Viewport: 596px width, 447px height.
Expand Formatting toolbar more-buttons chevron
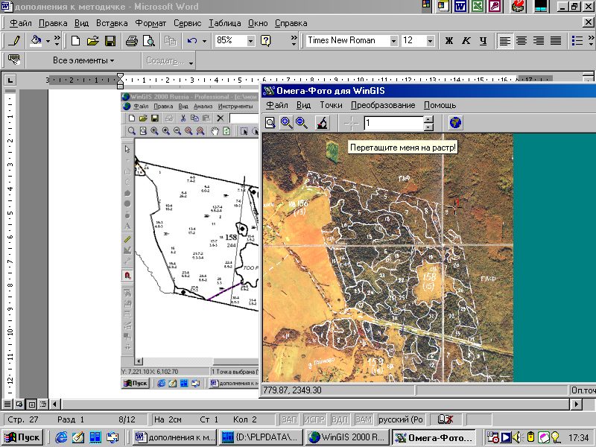click(591, 41)
